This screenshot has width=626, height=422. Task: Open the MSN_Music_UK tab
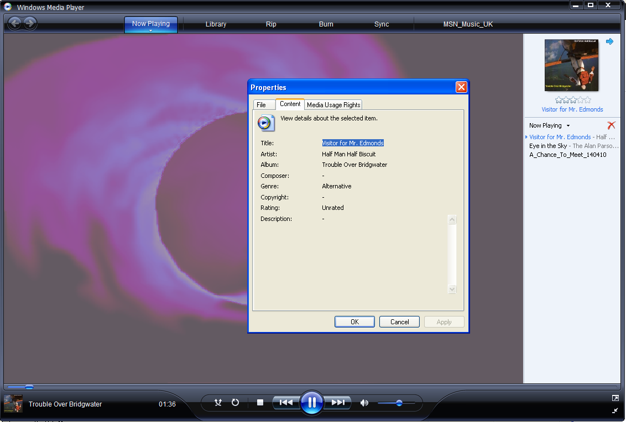pyautogui.click(x=468, y=24)
